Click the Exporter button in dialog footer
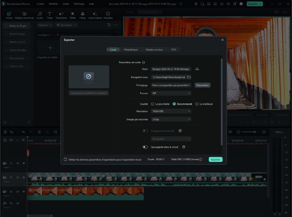292x217 pixels. (215, 159)
